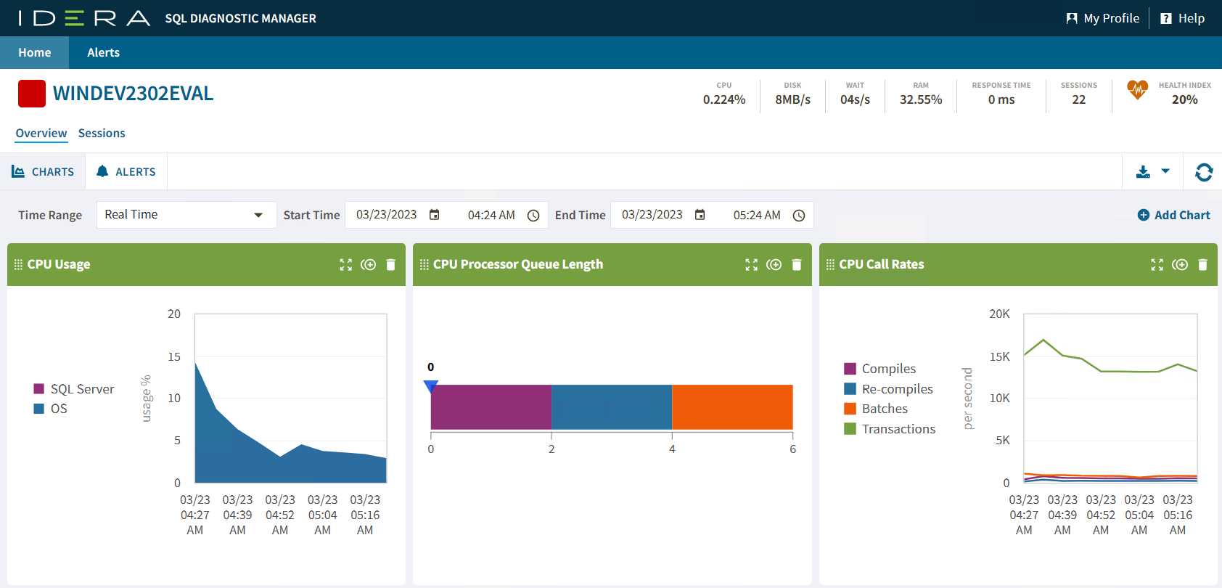Toggle the Batches legend series
The height and width of the screenshot is (588, 1222).
(x=876, y=409)
